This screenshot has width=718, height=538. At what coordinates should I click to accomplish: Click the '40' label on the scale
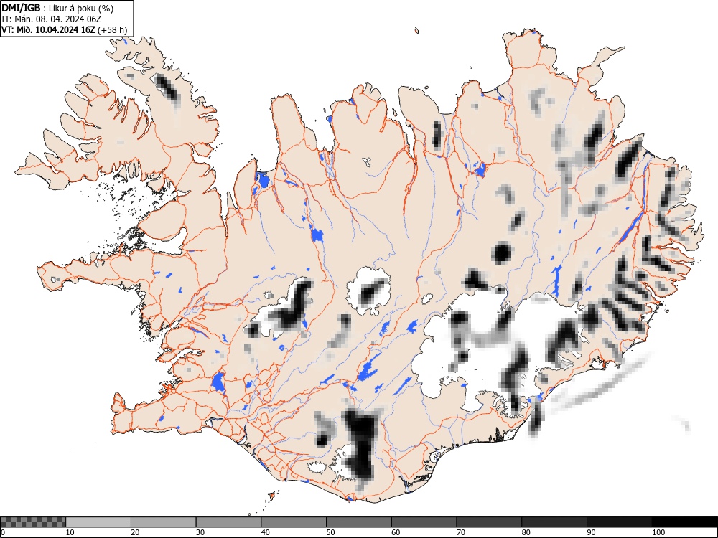[x=265, y=532]
